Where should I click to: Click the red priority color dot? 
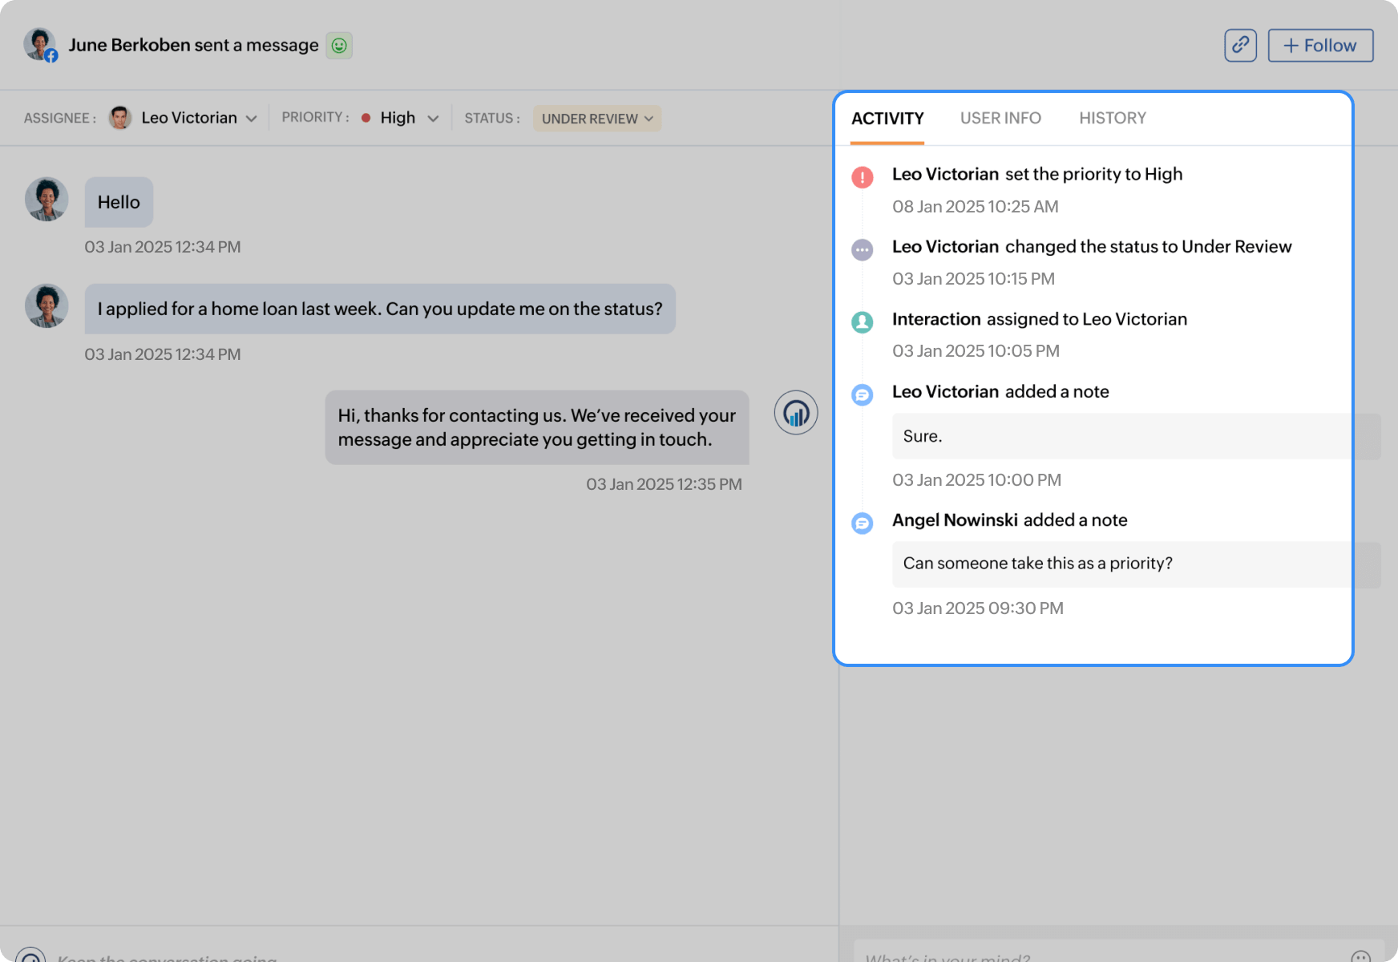pos(366,119)
